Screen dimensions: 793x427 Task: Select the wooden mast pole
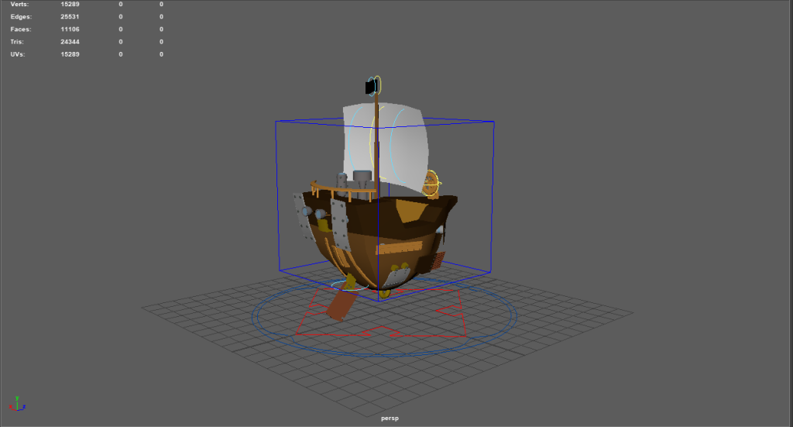click(x=377, y=146)
